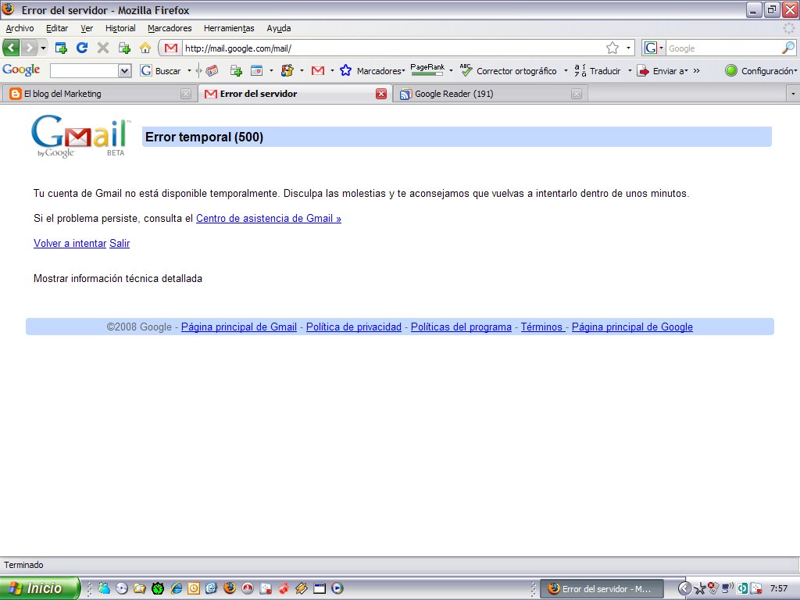The image size is (800, 600).
Task: Open the dropdown arrow next to Buscar
Action: (189, 70)
